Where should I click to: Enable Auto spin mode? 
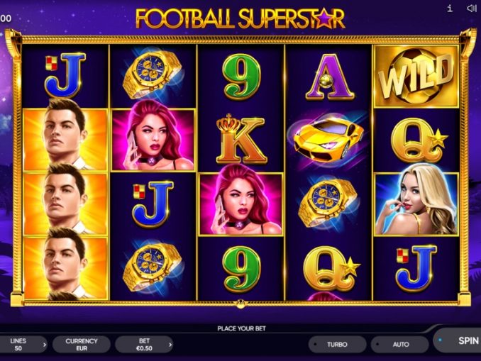399,345
